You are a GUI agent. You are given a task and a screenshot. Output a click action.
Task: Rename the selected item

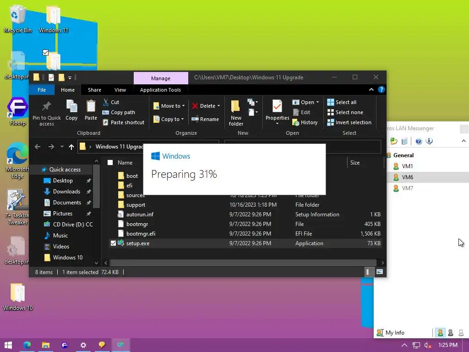pos(205,119)
